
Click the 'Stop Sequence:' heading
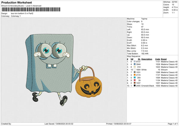click(x=134, y=56)
